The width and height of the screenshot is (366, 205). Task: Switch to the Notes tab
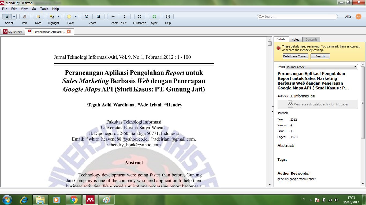(x=296, y=40)
